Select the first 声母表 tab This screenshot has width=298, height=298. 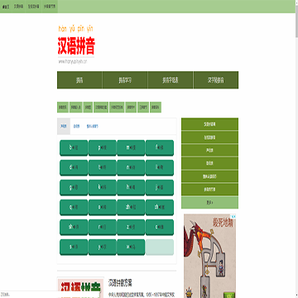click(x=64, y=127)
